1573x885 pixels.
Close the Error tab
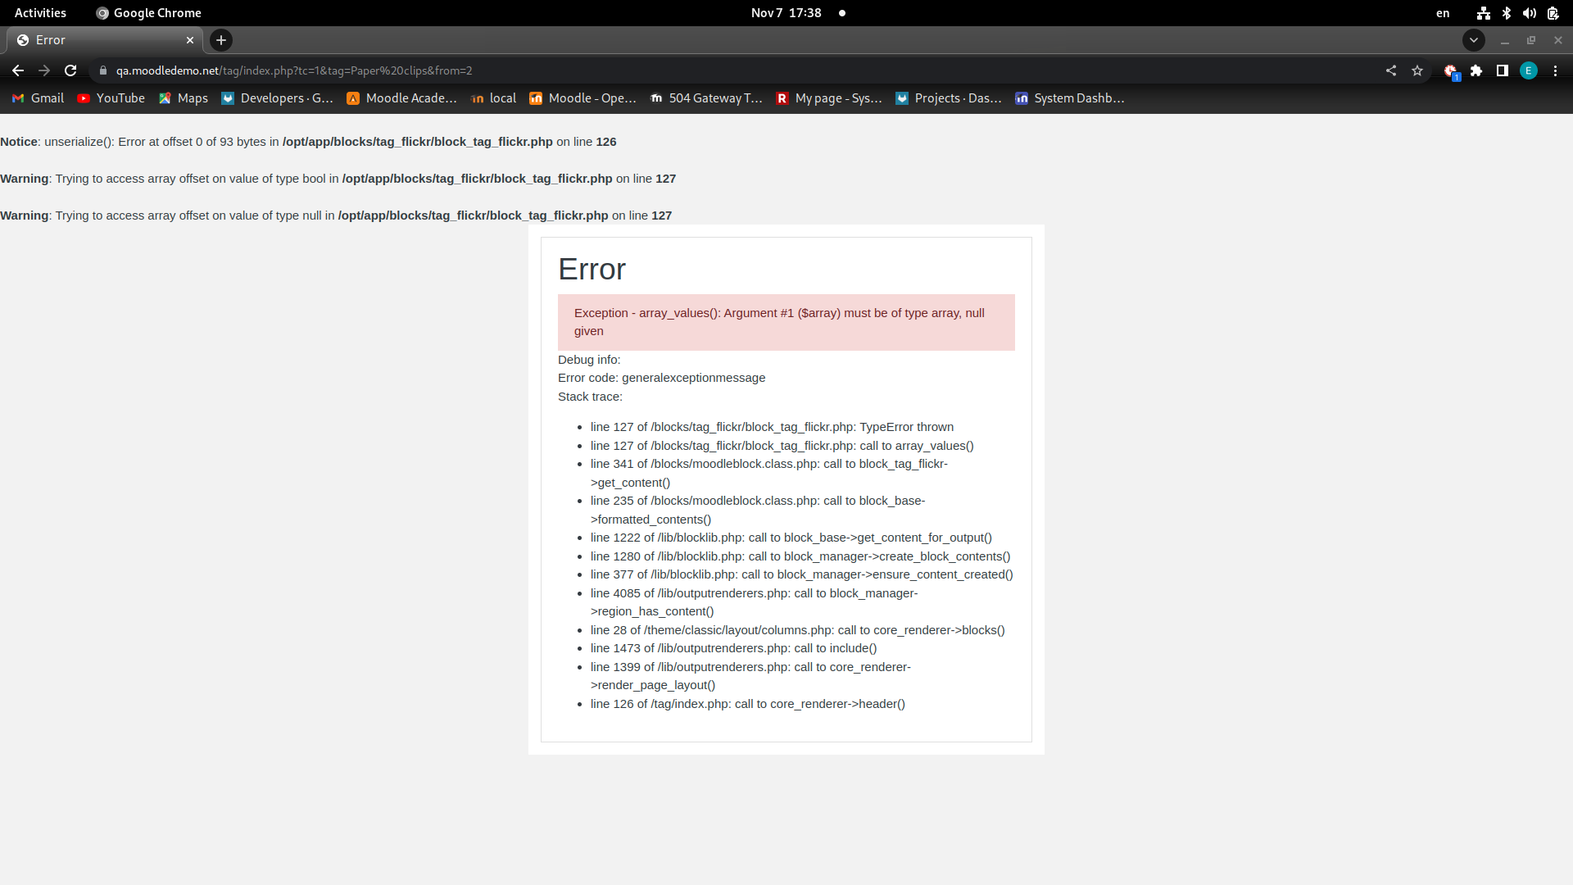pyautogui.click(x=190, y=40)
